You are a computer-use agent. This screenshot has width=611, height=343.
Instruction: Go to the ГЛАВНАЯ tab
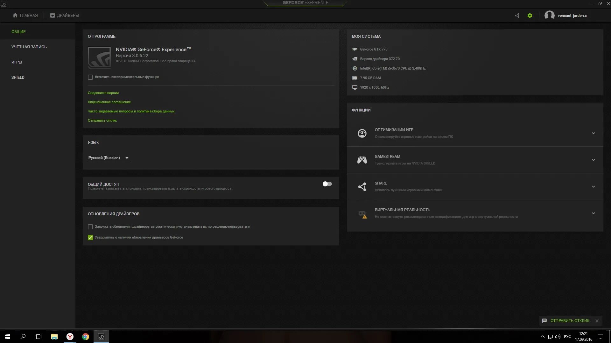pos(25,15)
